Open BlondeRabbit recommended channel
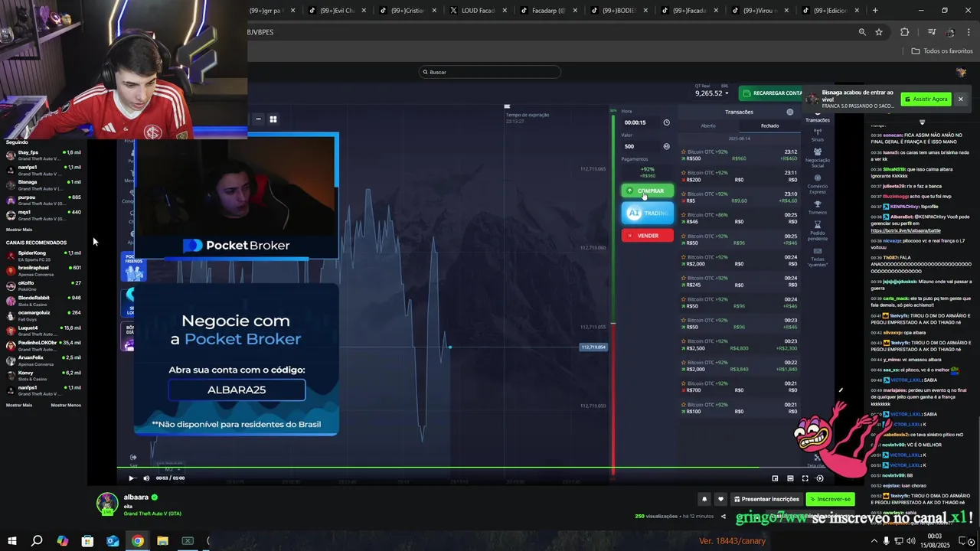Image resolution: width=980 pixels, height=551 pixels. click(44, 300)
